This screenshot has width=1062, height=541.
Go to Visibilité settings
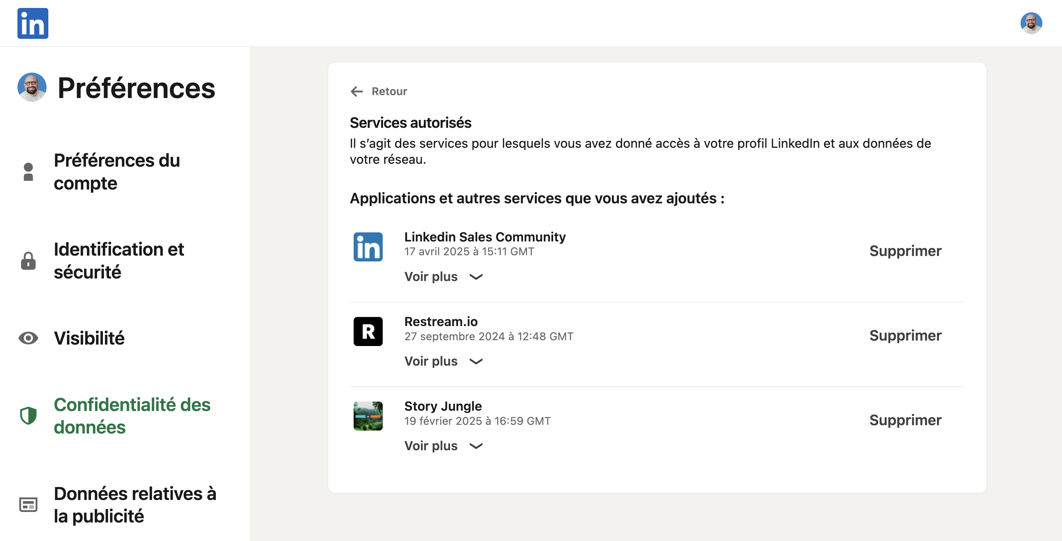coord(89,338)
